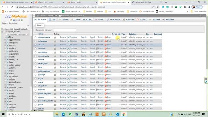Favorite the appointments table star
208x117 pixels.
(x=55, y=37)
